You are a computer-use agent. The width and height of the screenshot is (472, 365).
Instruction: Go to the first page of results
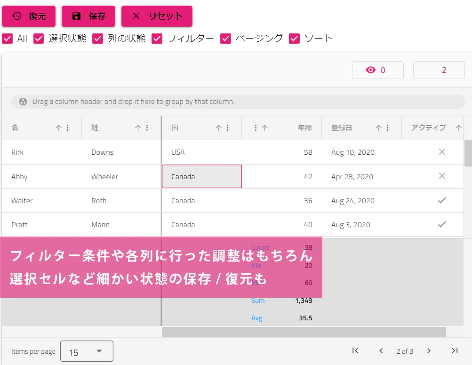click(355, 351)
